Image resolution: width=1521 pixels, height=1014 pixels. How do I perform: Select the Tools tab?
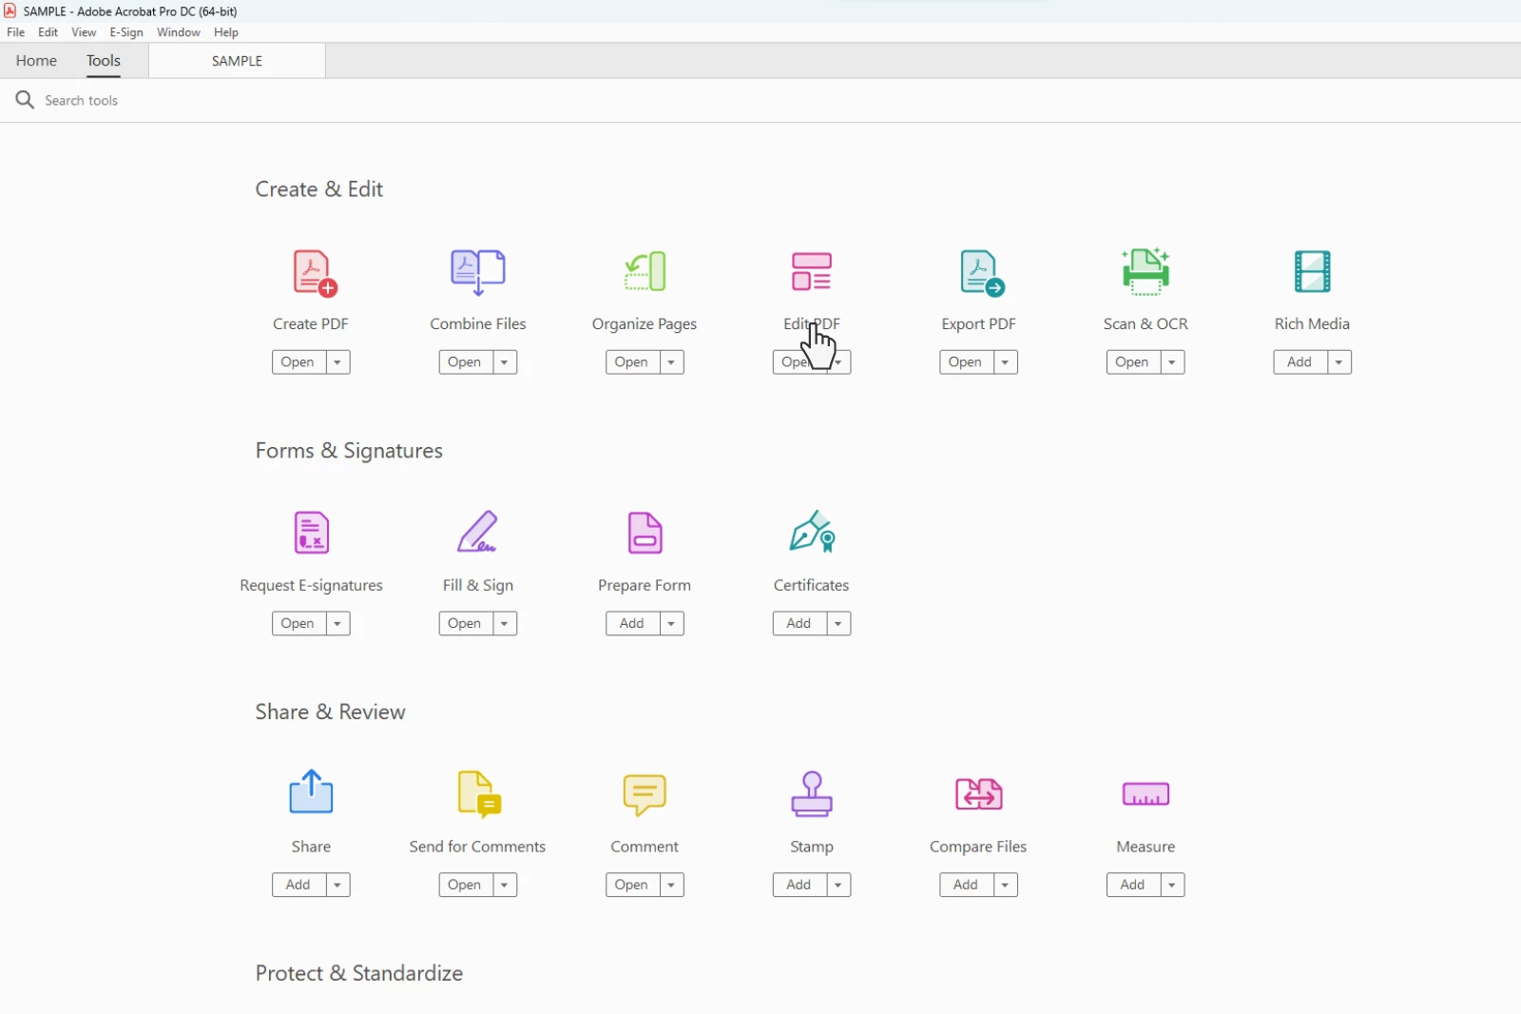(x=104, y=61)
